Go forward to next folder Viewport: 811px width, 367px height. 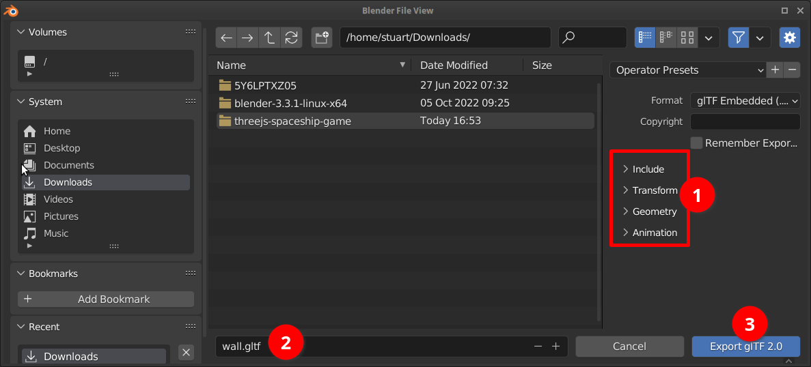(x=248, y=38)
